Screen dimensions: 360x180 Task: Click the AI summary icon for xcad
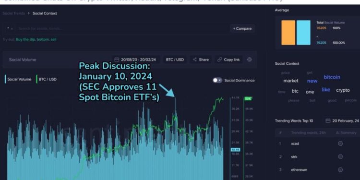click(x=340, y=144)
